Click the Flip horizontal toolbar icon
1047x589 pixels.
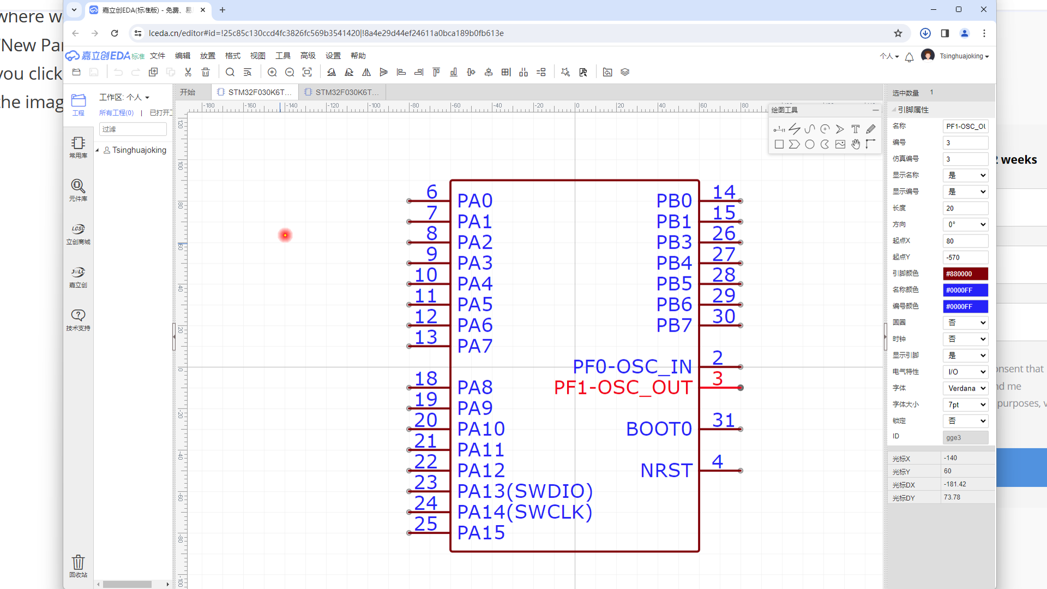(366, 72)
